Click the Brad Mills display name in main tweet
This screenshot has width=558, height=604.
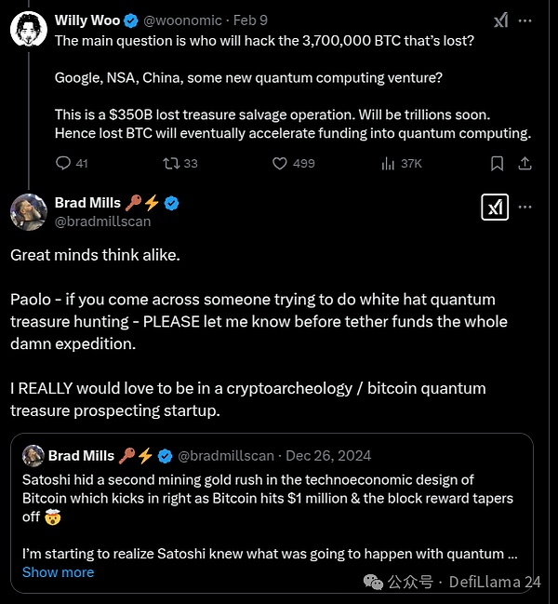[x=84, y=203]
